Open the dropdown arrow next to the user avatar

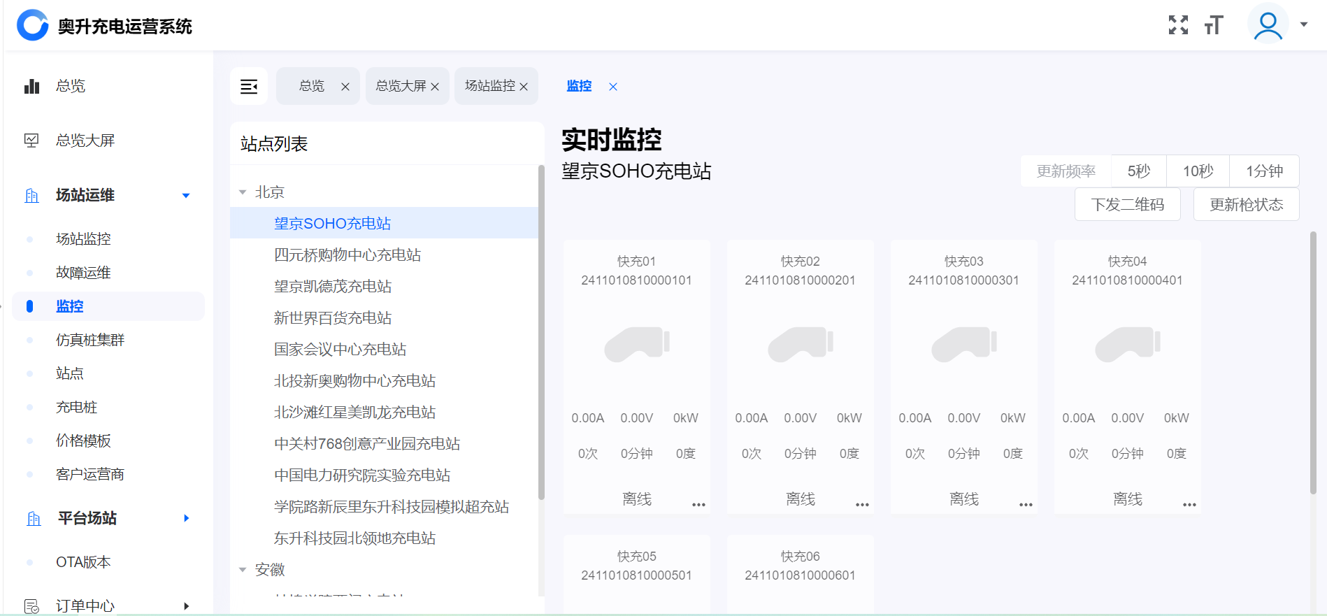tap(1304, 24)
